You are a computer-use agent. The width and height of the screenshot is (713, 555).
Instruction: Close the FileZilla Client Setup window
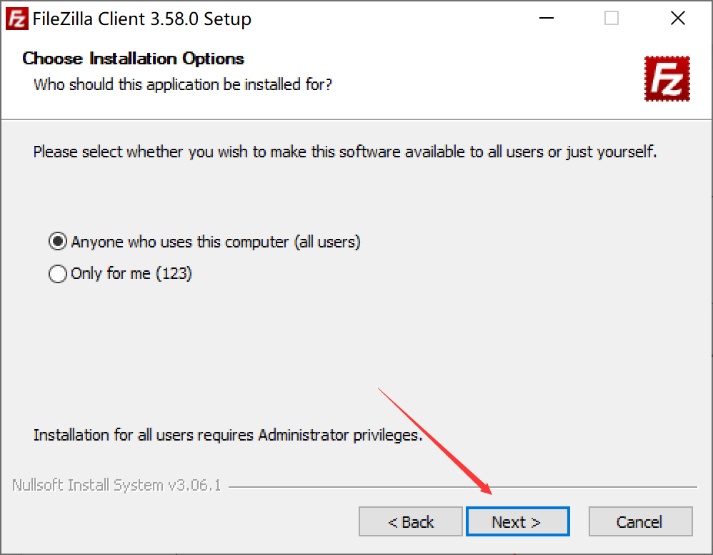pyautogui.click(x=677, y=18)
